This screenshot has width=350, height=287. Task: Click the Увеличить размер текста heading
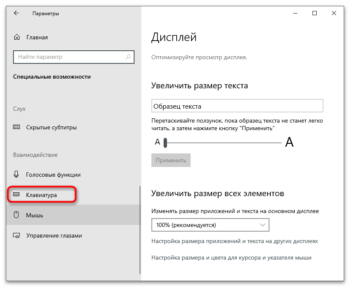[x=199, y=86]
